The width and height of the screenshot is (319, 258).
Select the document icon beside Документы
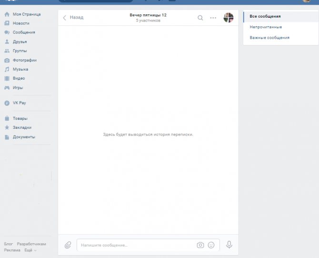[7, 137]
